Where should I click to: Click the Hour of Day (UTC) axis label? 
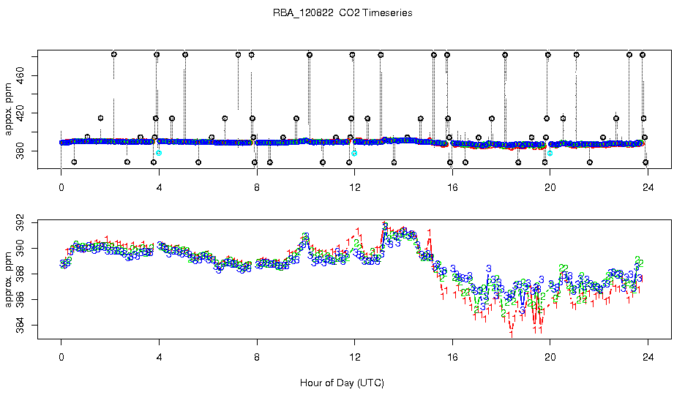342,383
